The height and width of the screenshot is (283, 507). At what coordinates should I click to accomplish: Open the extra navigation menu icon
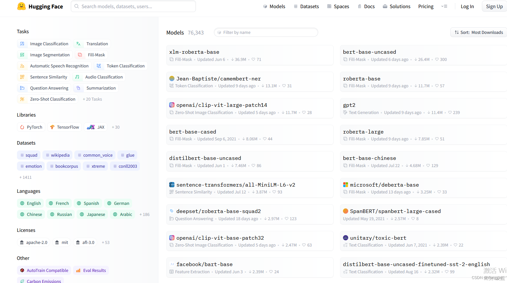444,6
